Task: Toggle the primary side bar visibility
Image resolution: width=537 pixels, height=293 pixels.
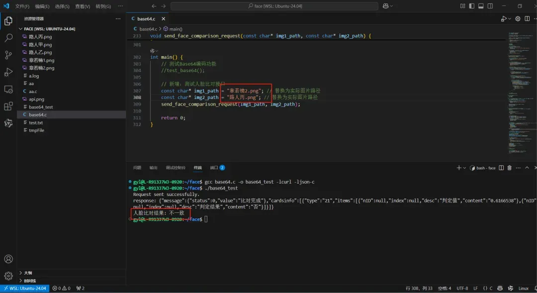Action: tap(472, 6)
